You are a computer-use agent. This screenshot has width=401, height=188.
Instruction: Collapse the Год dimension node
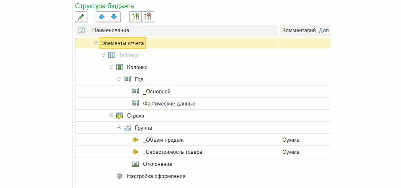(120, 79)
